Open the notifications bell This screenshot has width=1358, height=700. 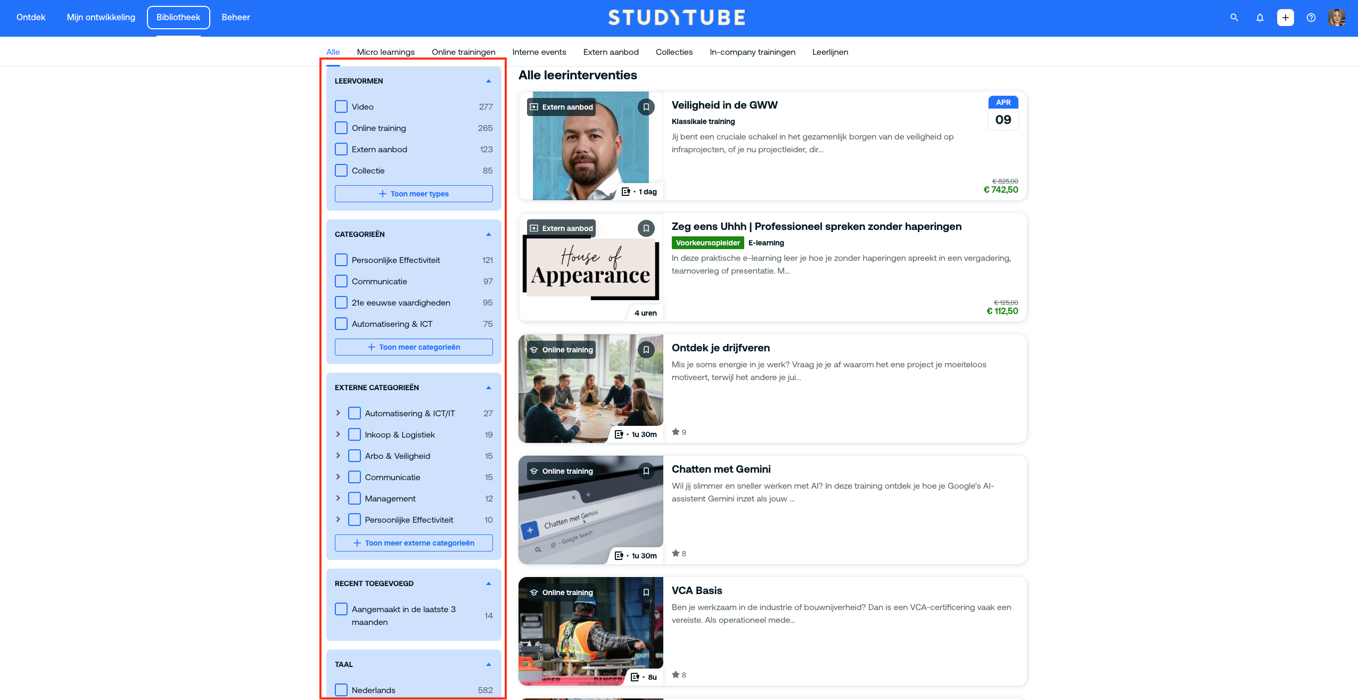1260,18
